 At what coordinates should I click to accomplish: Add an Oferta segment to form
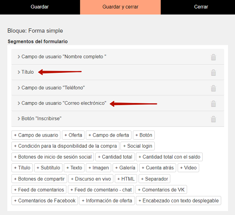click(x=73, y=135)
